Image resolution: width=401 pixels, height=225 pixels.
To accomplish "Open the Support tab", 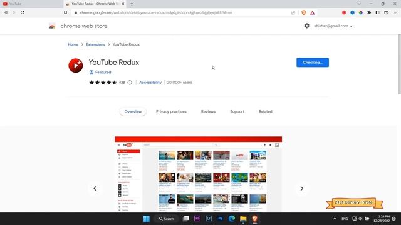I will tap(237, 111).
